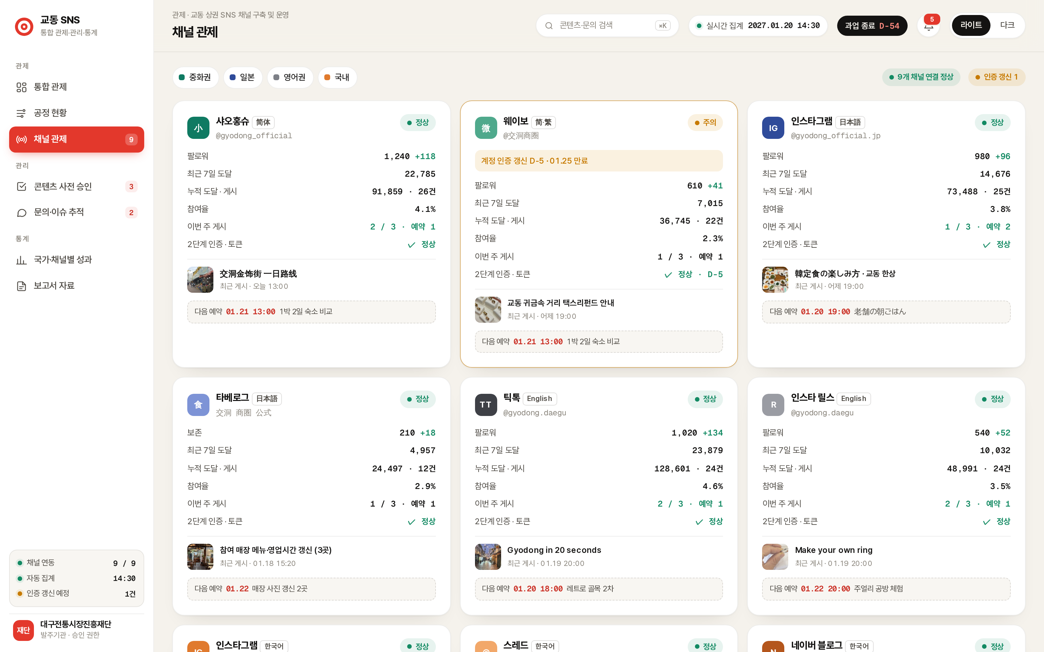
Task: Open 통합 관제 dashboard icon in sidebar
Action: [22, 87]
